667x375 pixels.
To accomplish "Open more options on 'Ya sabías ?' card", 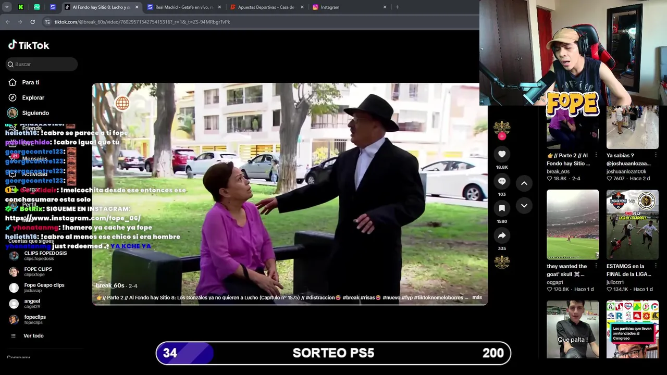I will coord(656,155).
